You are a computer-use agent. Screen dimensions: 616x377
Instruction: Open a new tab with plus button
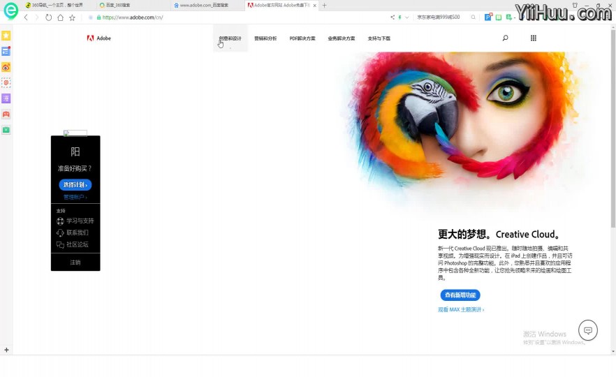click(325, 6)
